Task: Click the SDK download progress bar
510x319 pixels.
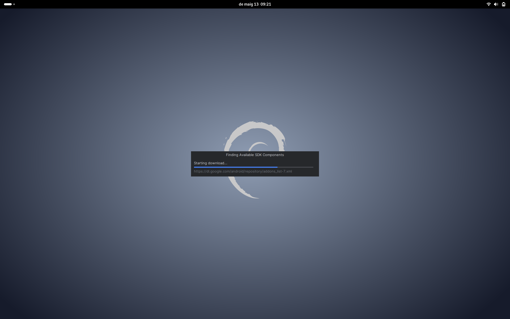Action: [x=253, y=167]
